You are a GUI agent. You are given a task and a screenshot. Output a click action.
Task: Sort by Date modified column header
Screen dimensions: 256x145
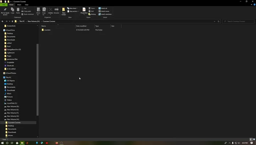click(x=85, y=26)
